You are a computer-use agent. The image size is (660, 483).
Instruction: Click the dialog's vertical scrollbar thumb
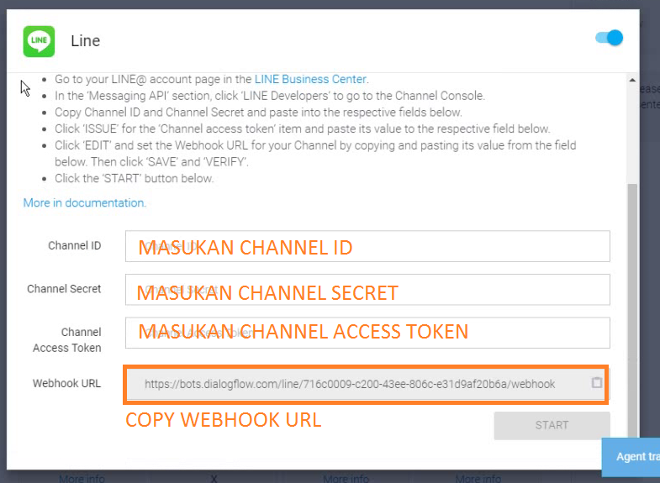(x=632, y=311)
